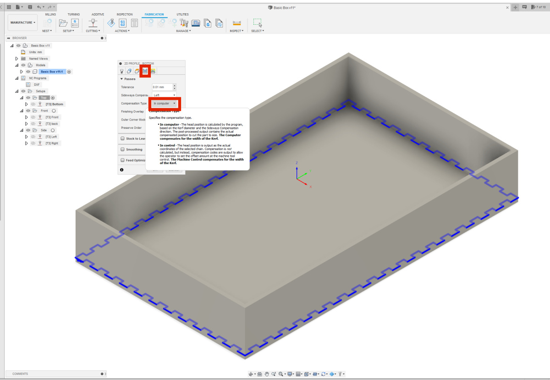Switch to the Linking tab in 2D Profile dialog

[x=153, y=71]
